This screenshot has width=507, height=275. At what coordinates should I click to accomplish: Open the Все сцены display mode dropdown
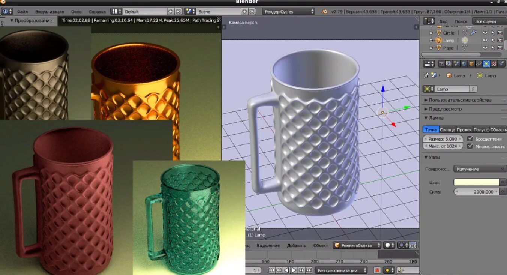[x=489, y=21]
